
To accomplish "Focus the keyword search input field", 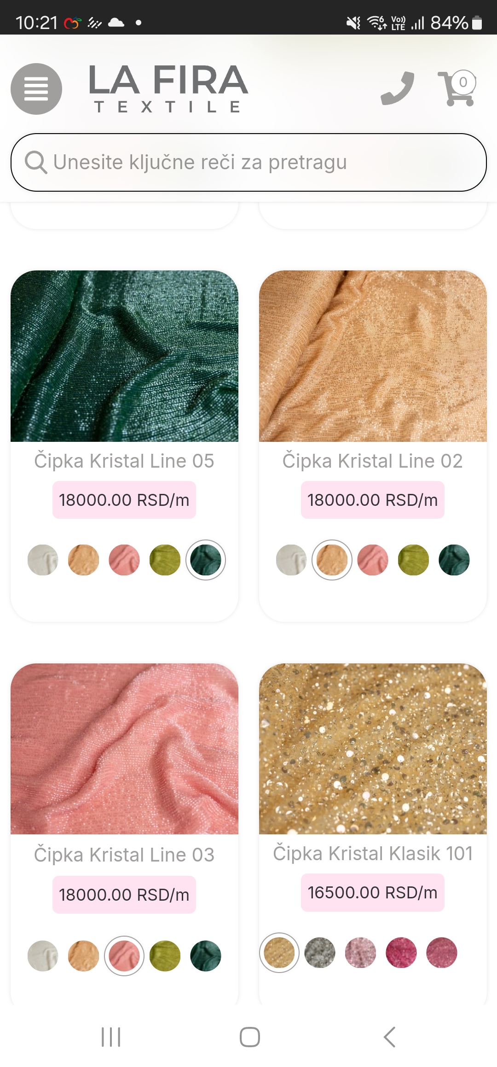I will (x=248, y=162).
